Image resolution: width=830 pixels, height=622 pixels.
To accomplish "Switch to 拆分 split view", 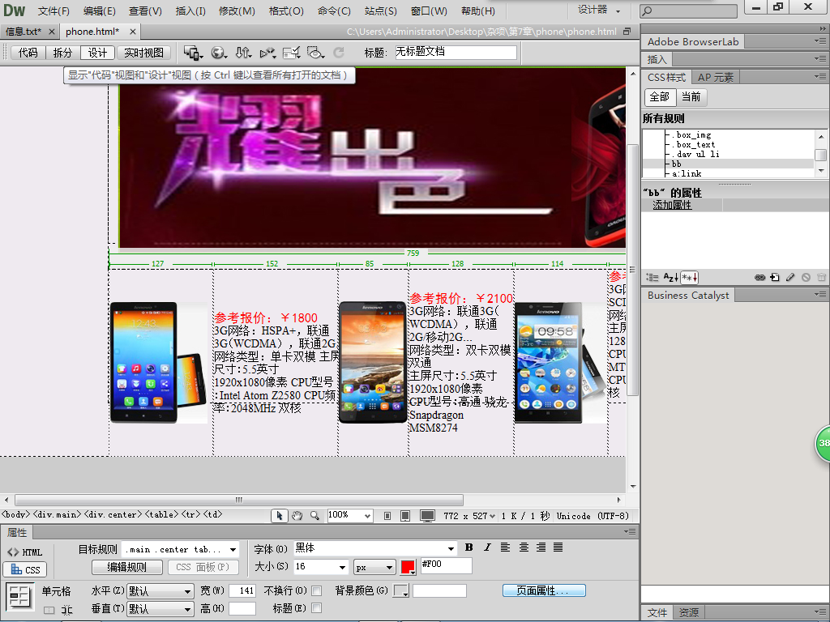I will 62,53.
